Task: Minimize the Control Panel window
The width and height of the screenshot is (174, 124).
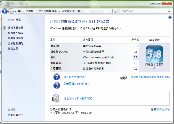Action: coord(153,4)
